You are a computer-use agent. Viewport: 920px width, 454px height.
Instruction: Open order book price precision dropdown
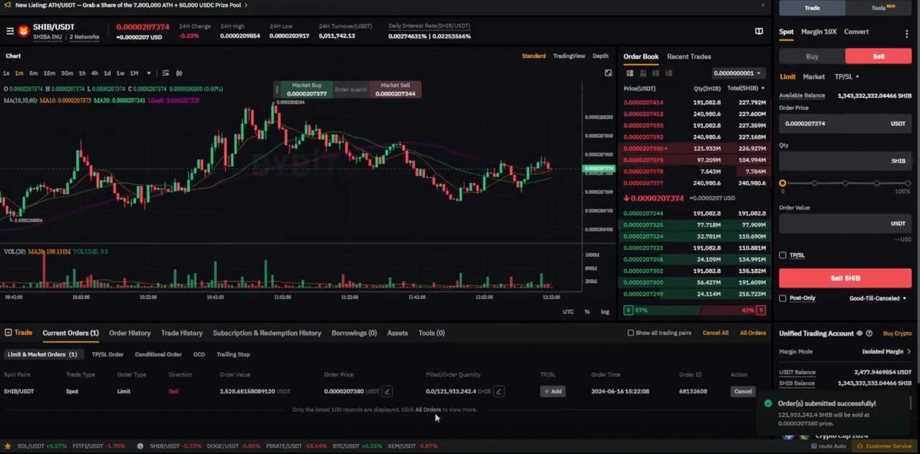coord(737,73)
